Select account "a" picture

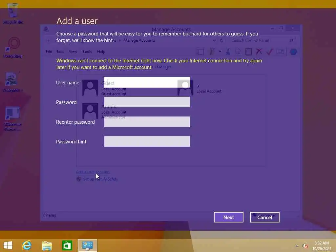[185, 88]
